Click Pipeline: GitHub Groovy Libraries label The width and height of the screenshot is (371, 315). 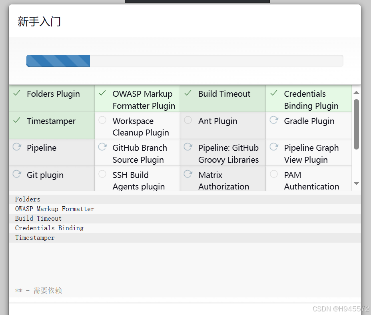[228, 154]
